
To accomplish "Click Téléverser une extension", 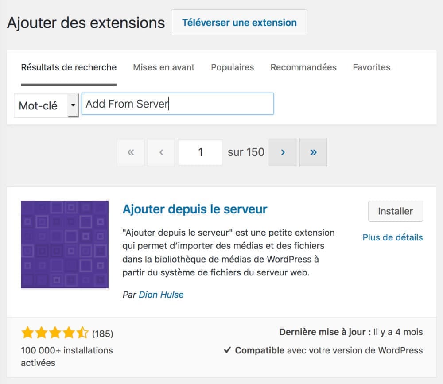I will click(239, 22).
